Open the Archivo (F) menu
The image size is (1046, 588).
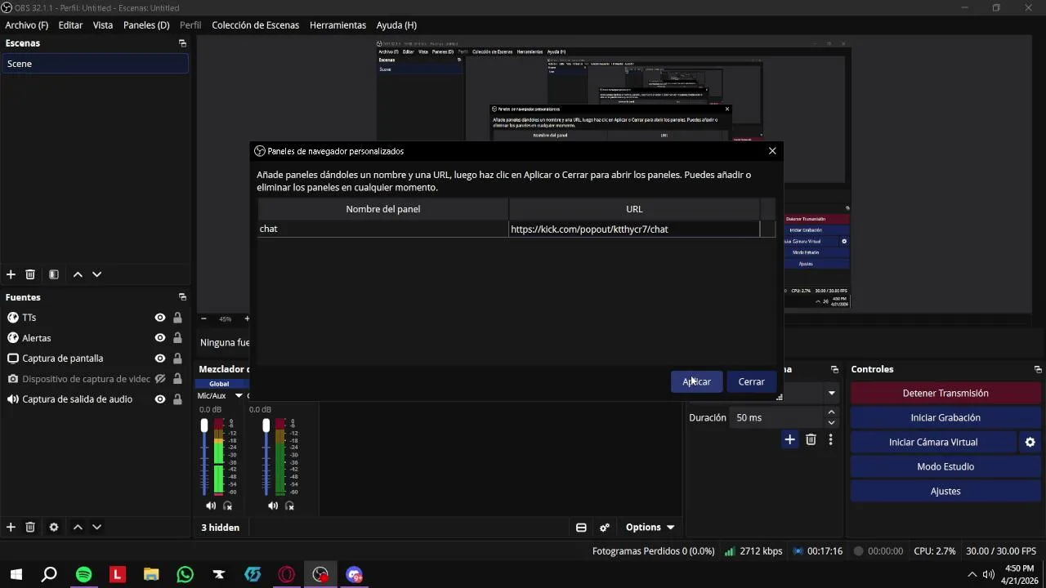point(27,25)
